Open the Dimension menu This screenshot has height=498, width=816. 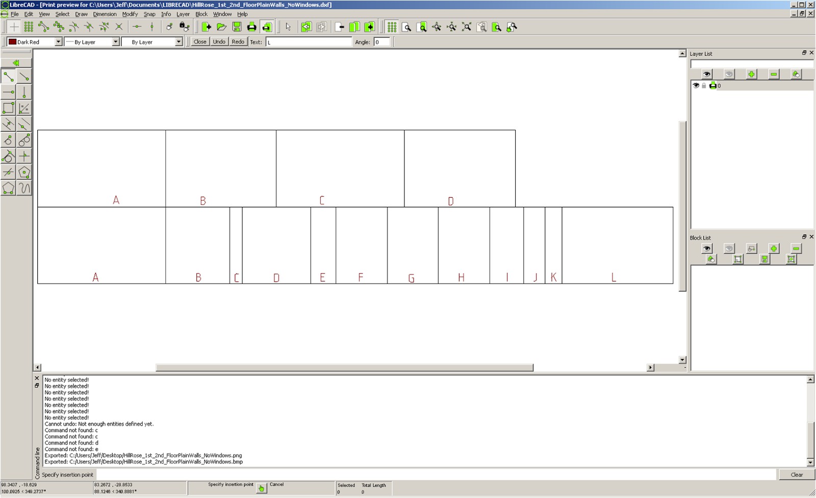point(105,14)
